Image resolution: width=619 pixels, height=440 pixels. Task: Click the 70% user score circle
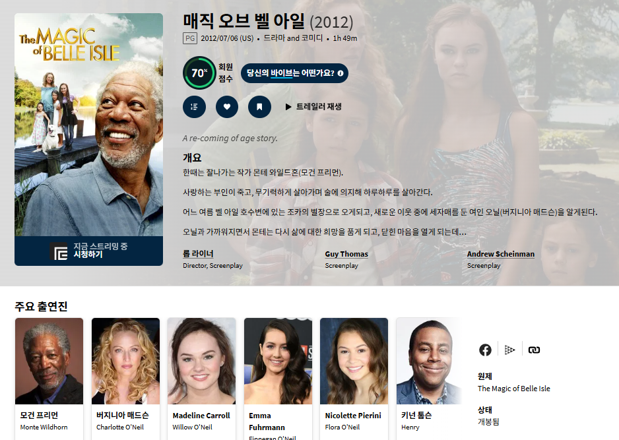pyautogui.click(x=199, y=73)
